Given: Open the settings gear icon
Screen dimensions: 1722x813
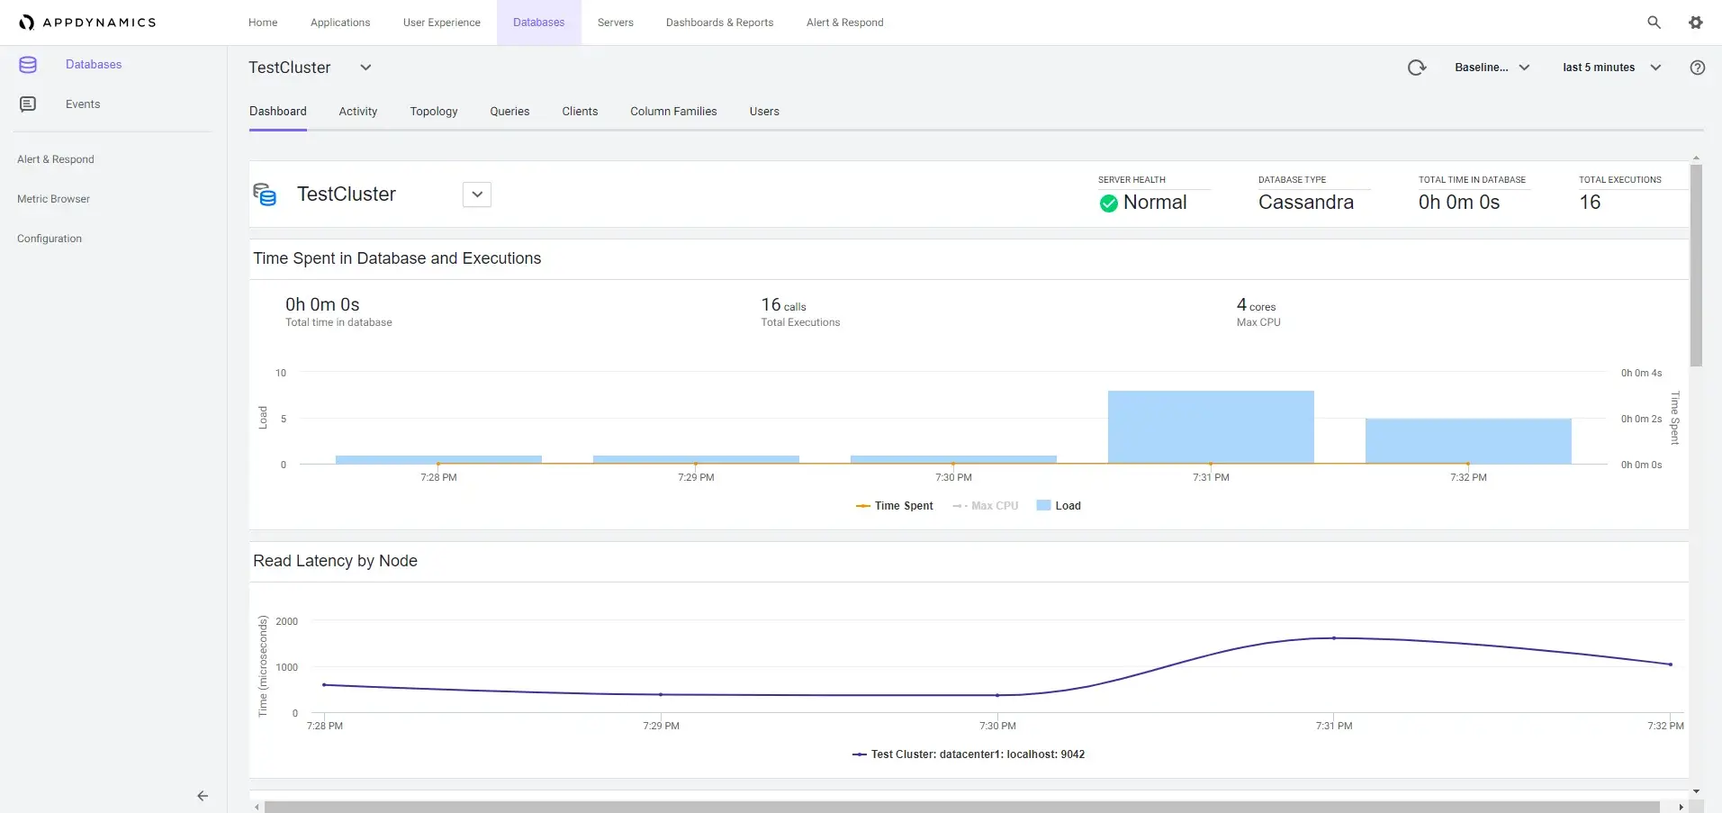Looking at the screenshot, I should point(1696,23).
